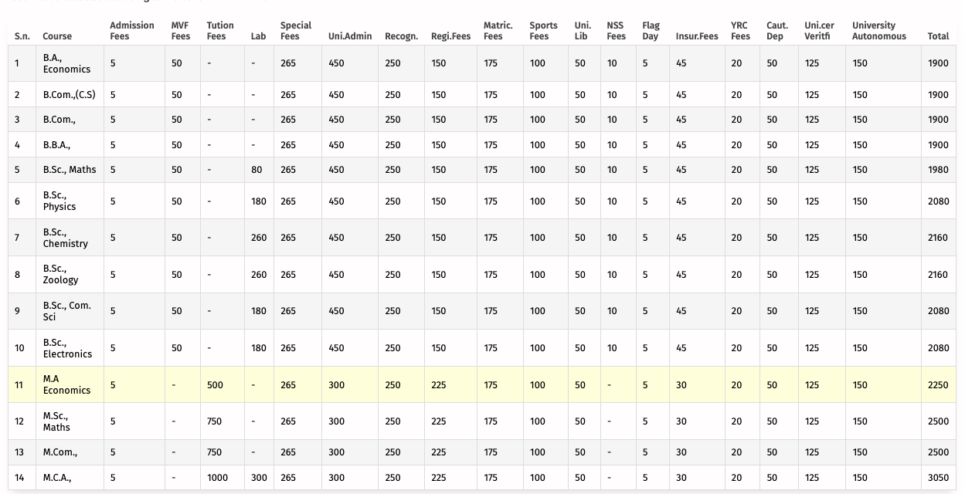Click the total 1980 cell

pyautogui.click(x=938, y=170)
